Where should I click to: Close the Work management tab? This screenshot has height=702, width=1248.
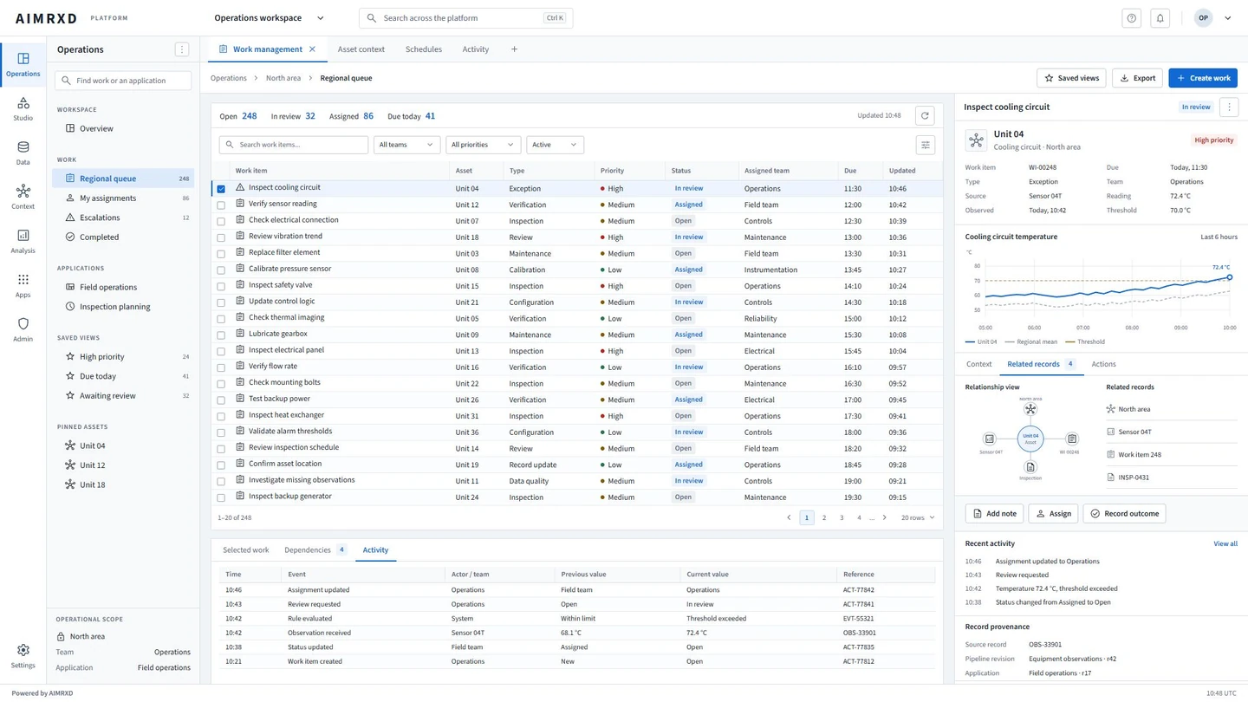pyautogui.click(x=312, y=49)
